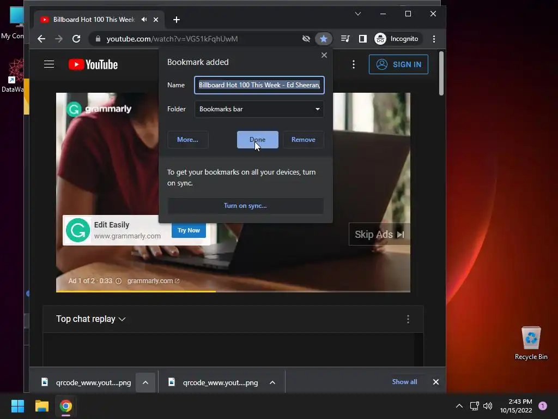Click the Name label in dialog
558x419 pixels.
point(176,85)
